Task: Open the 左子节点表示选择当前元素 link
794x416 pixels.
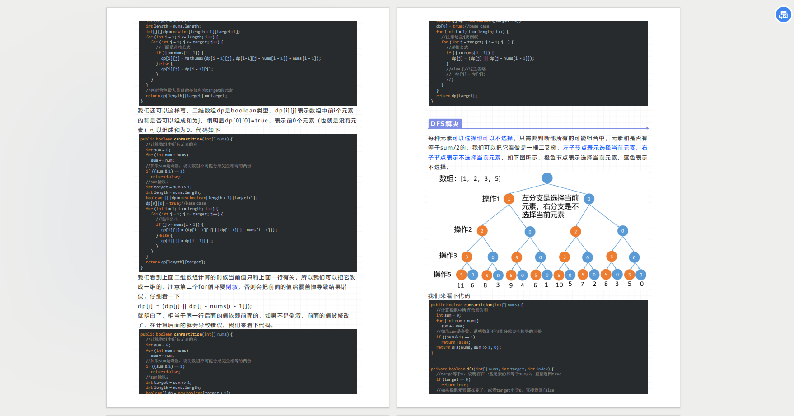Action: pyautogui.click(x=601, y=148)
